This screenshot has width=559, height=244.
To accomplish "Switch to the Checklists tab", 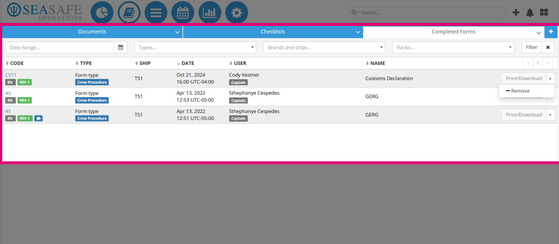I will coord(273,32).
